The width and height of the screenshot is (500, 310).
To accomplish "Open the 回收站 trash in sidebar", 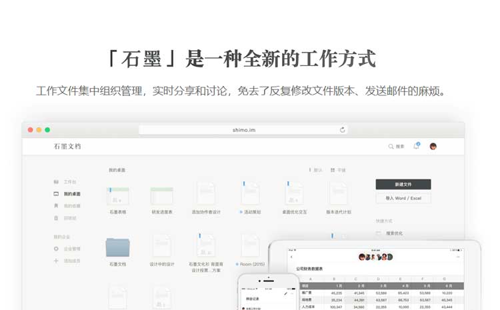I will 65,218.
